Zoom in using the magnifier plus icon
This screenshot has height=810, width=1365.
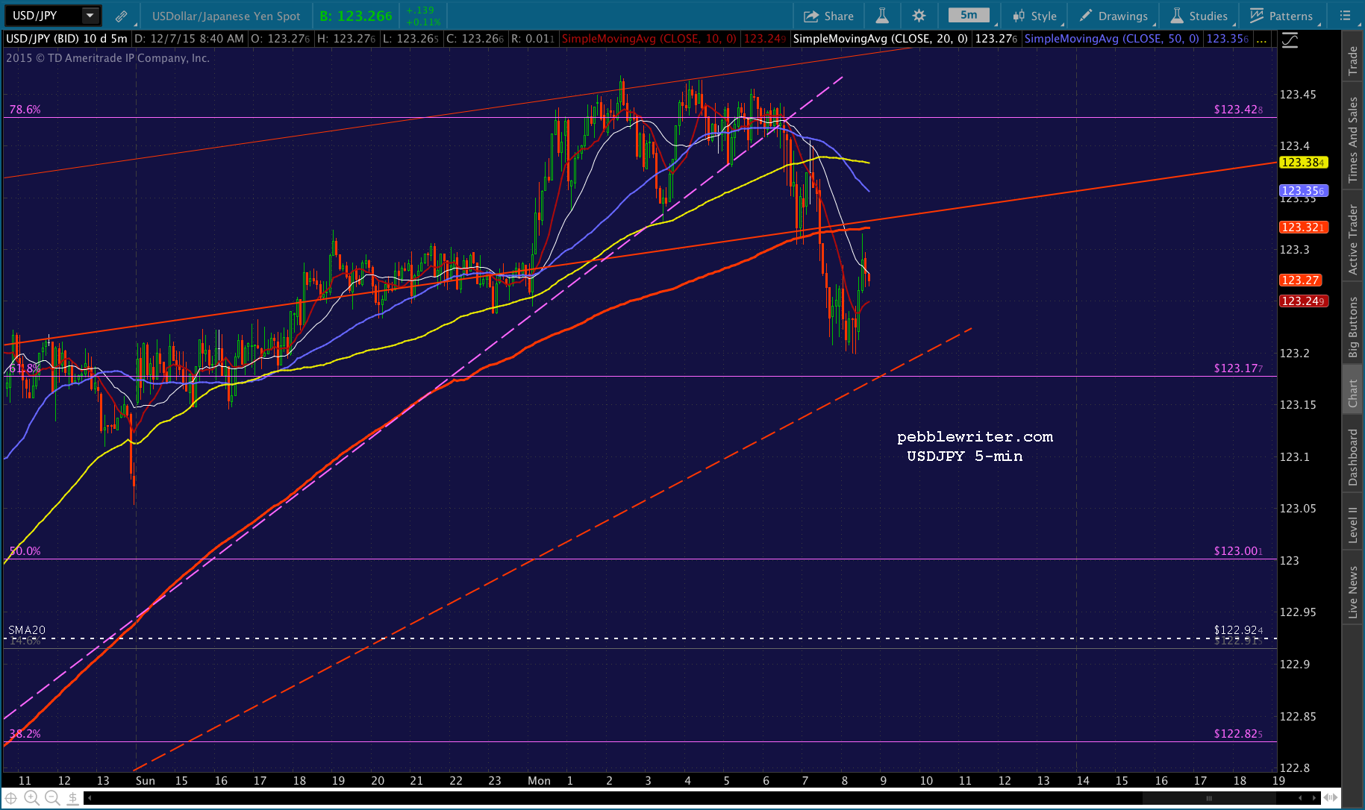(31, 798)
